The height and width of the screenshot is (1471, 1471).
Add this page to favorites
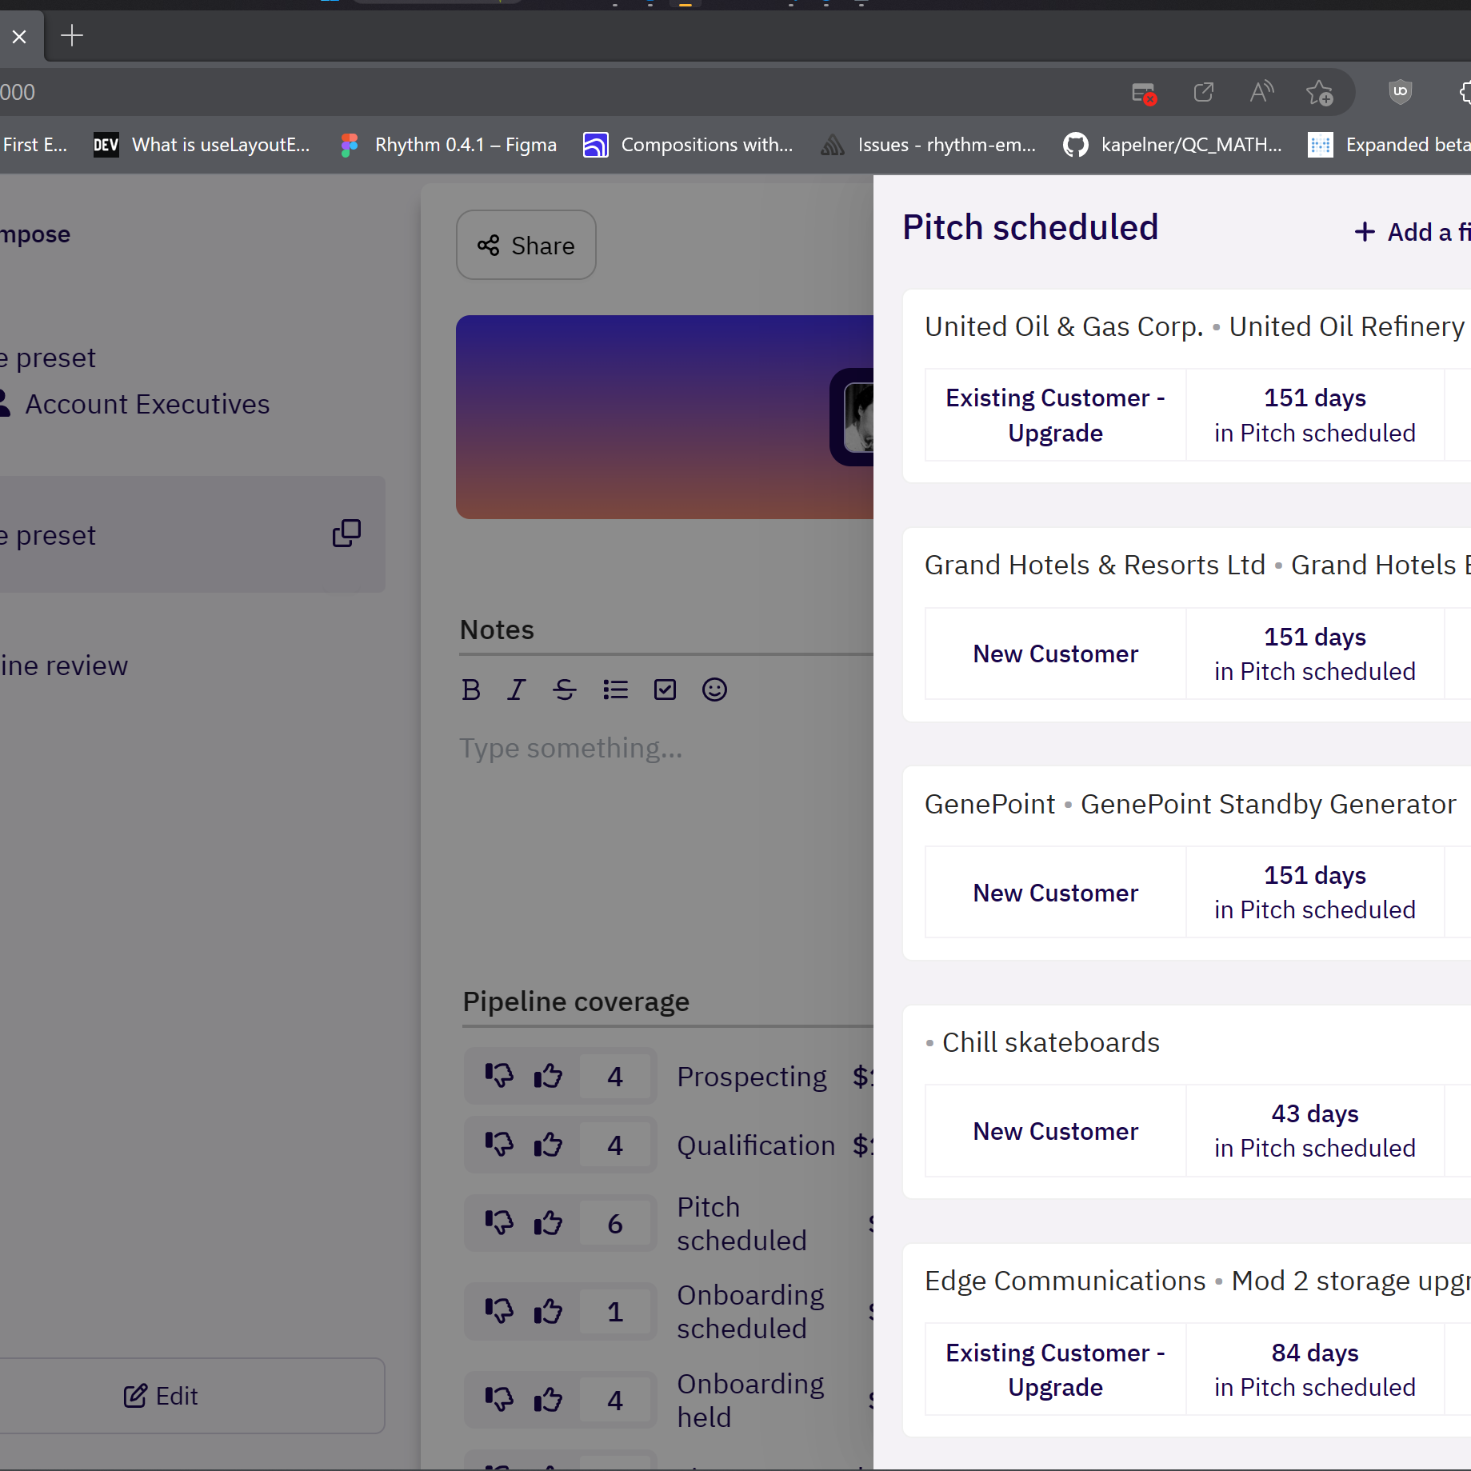[x=1320, y=93]
